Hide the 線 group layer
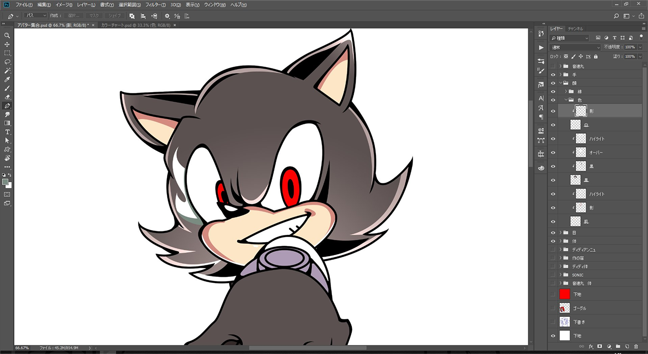Viewport: 648px width, 354px height. click(553, 92)
